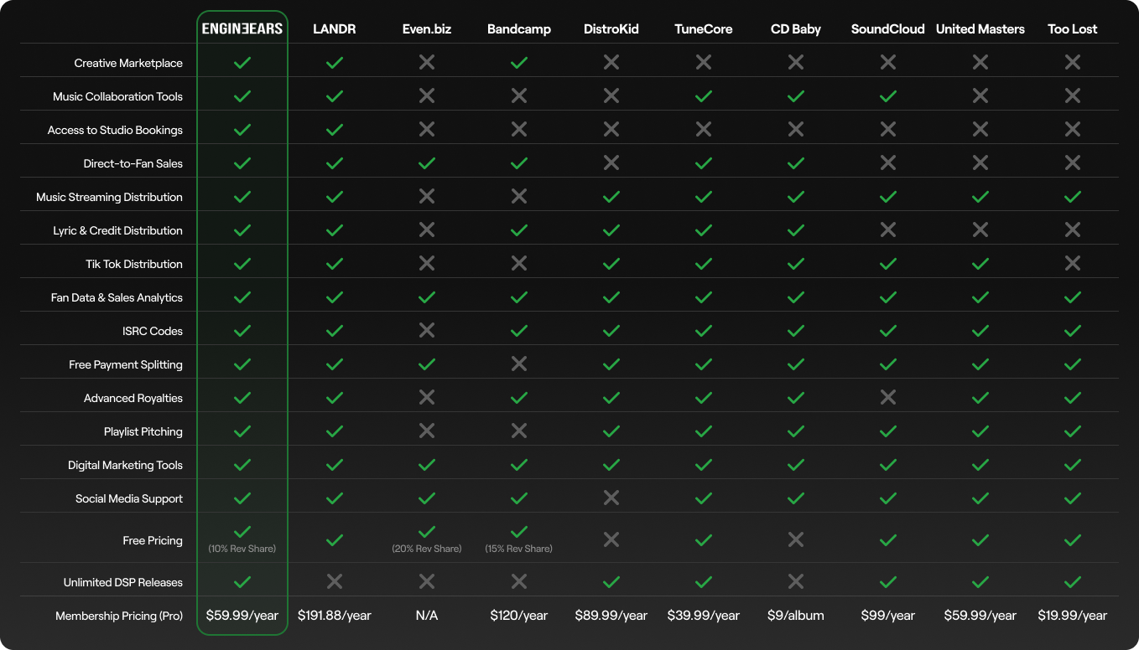Click CD Baby X mark for Unlimited DSP Releases
The height and width of the screenshot is (650, 1139).
pyautogui.click(x=796, y=582)
